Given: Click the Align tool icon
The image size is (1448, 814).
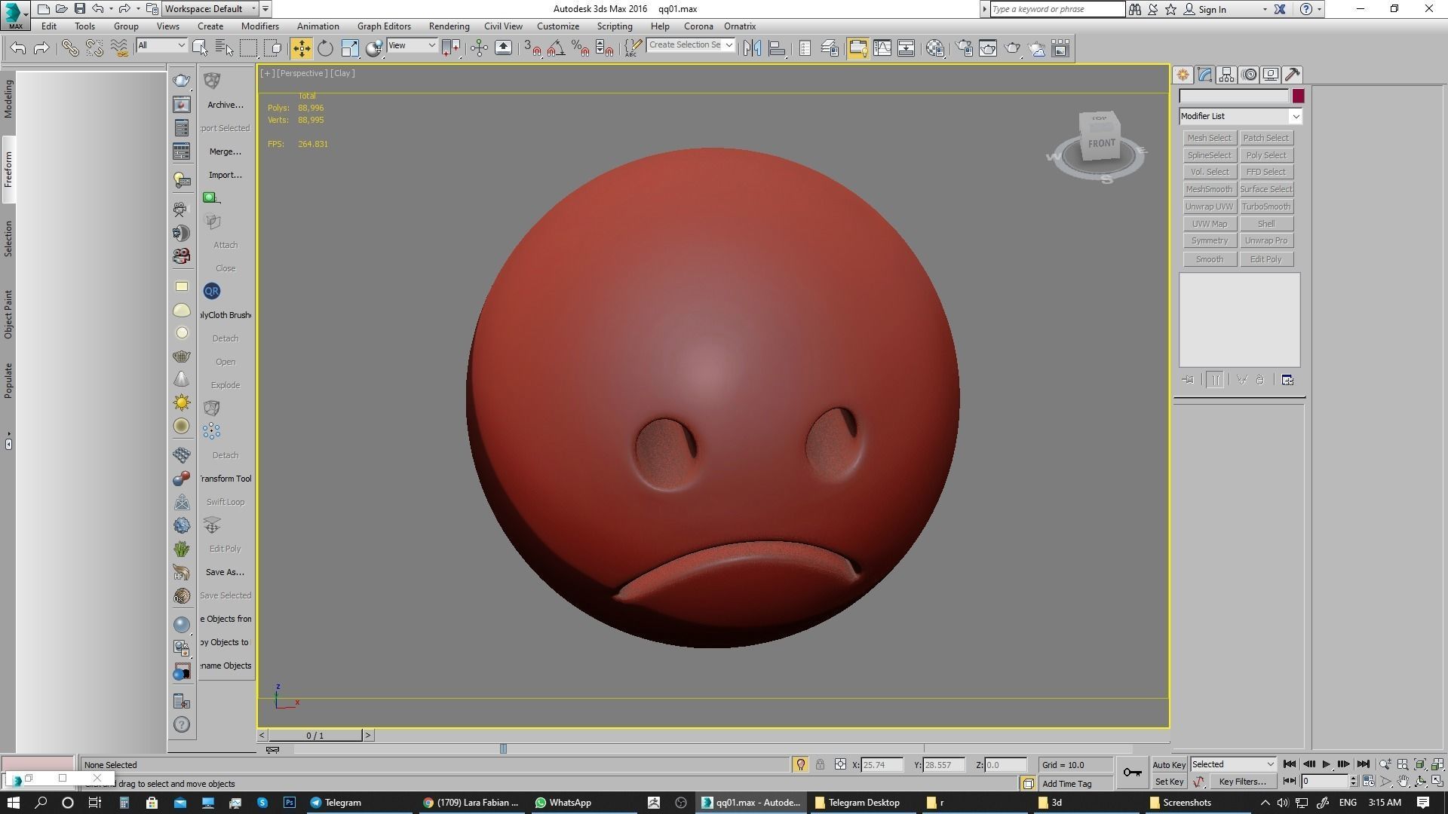Looking at the screenshot, I should tap(777, 48).
